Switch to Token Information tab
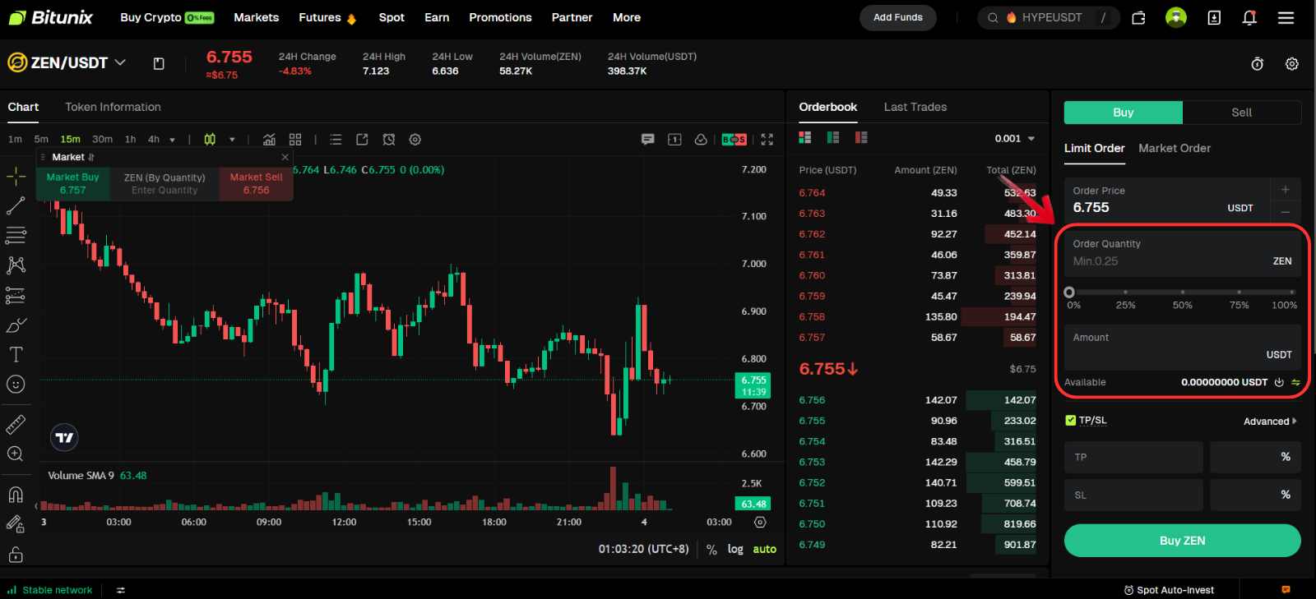Screen dimensions: 1316x599 [x=113, y=107]
